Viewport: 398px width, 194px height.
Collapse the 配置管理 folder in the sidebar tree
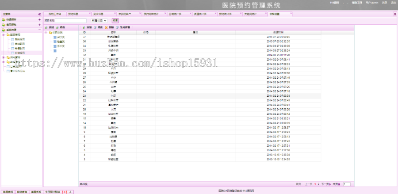(x=4, y=34)
